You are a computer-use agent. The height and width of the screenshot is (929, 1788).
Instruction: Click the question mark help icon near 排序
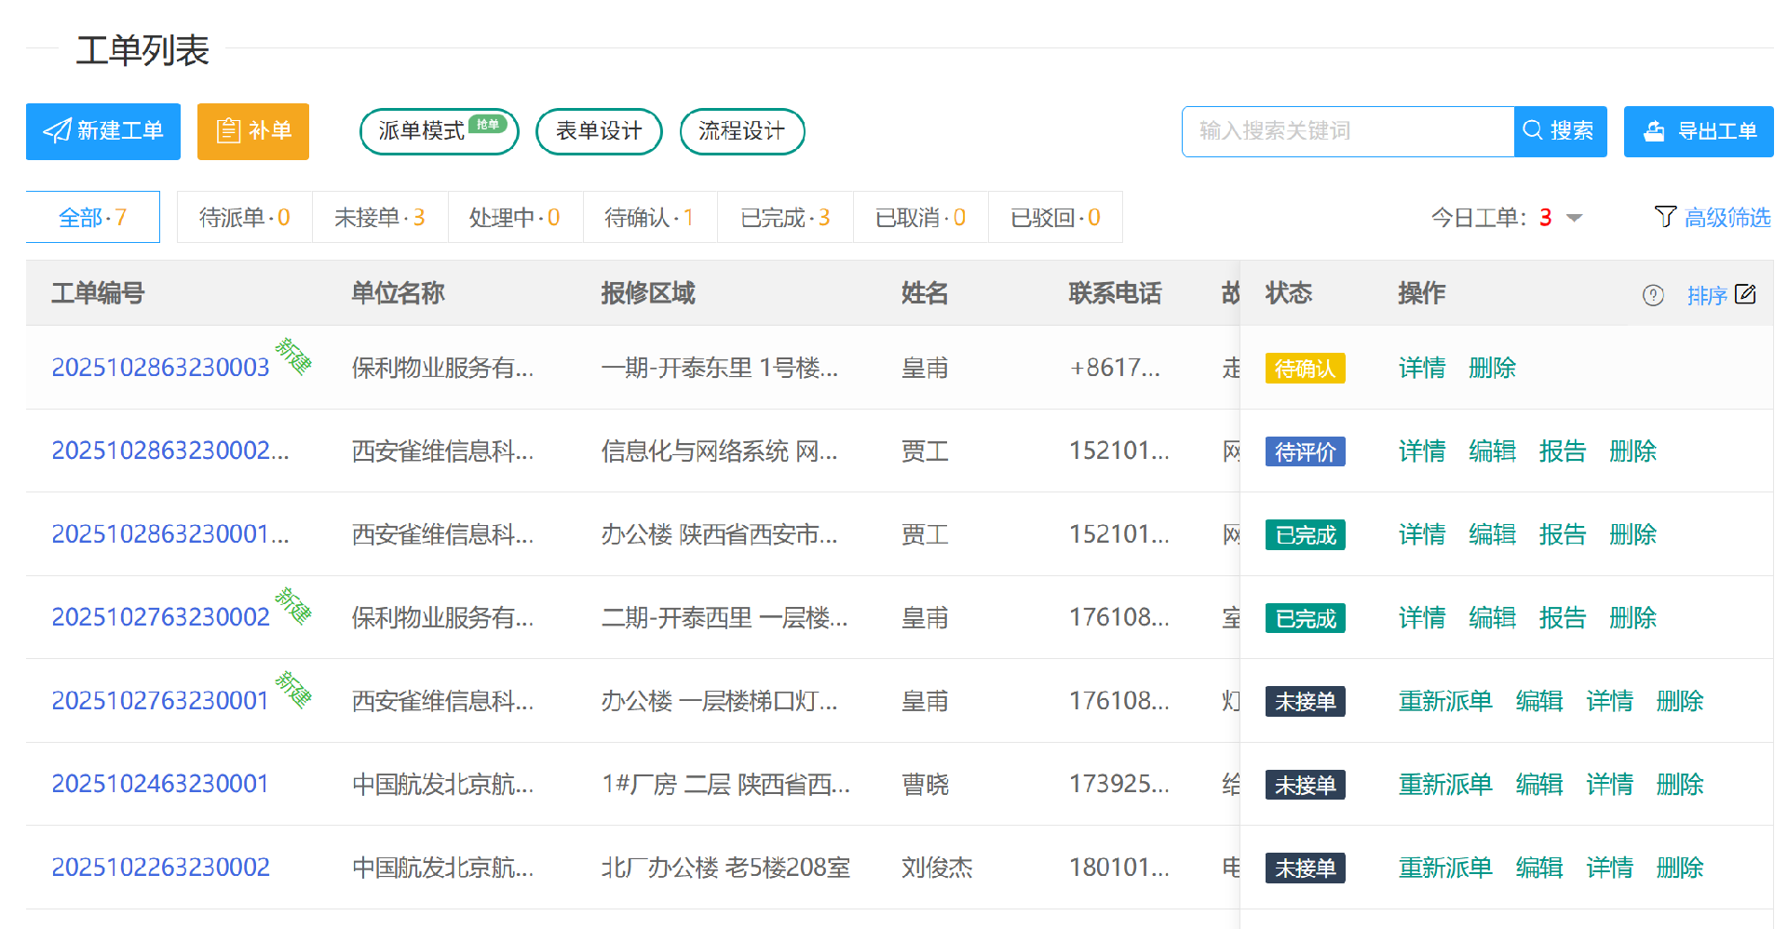tap(1654, 295)
